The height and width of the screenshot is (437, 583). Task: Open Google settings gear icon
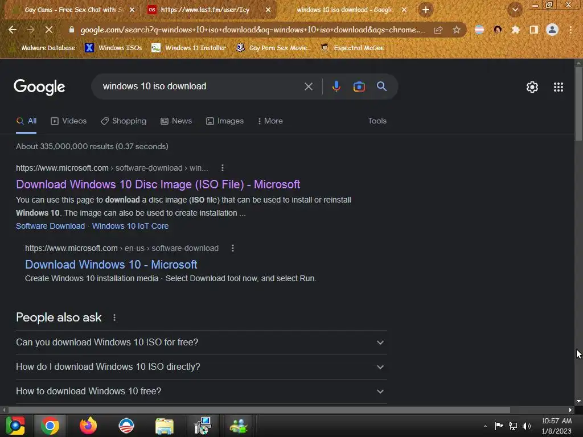point(532,87)
